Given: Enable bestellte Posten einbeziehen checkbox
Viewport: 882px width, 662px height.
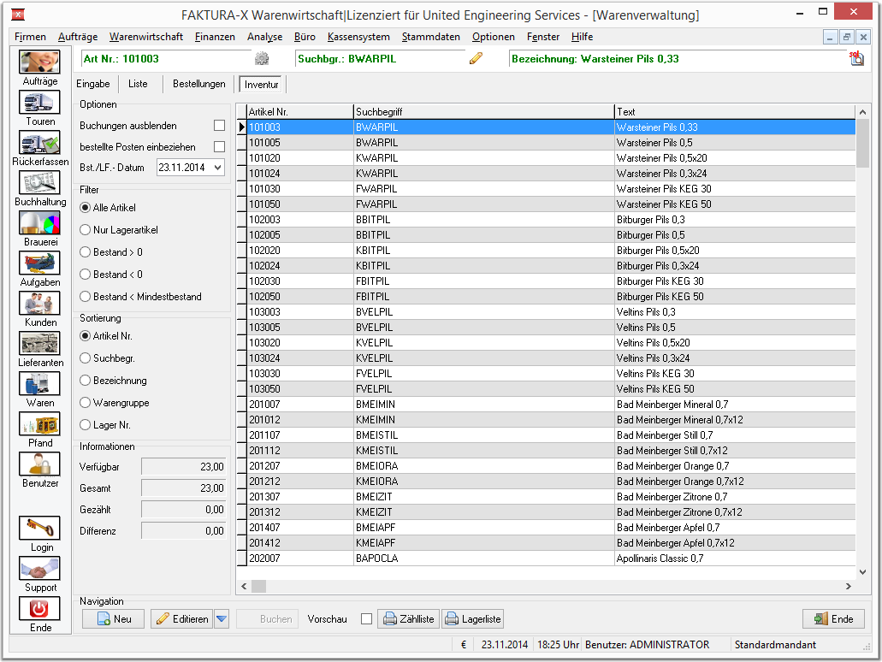Looking at the screenshot, I should coord(219,147).
